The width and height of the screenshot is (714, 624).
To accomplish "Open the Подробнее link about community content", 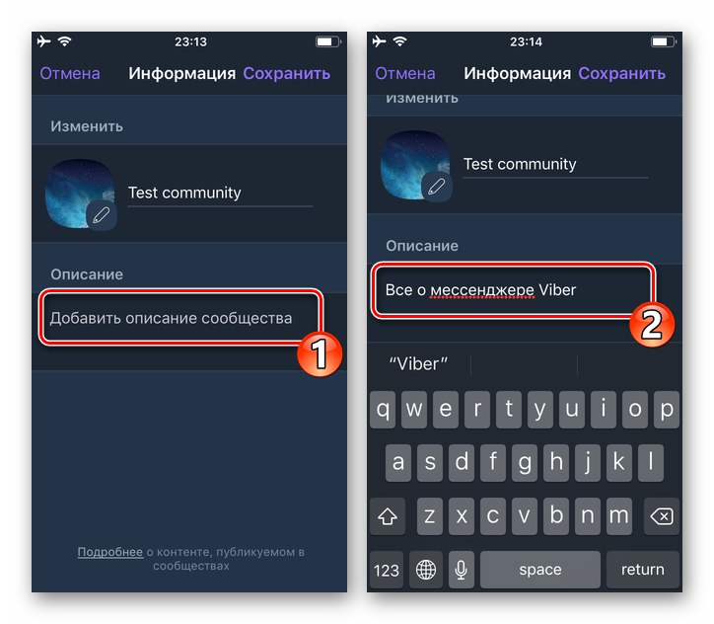I will [x=110, y=552].
